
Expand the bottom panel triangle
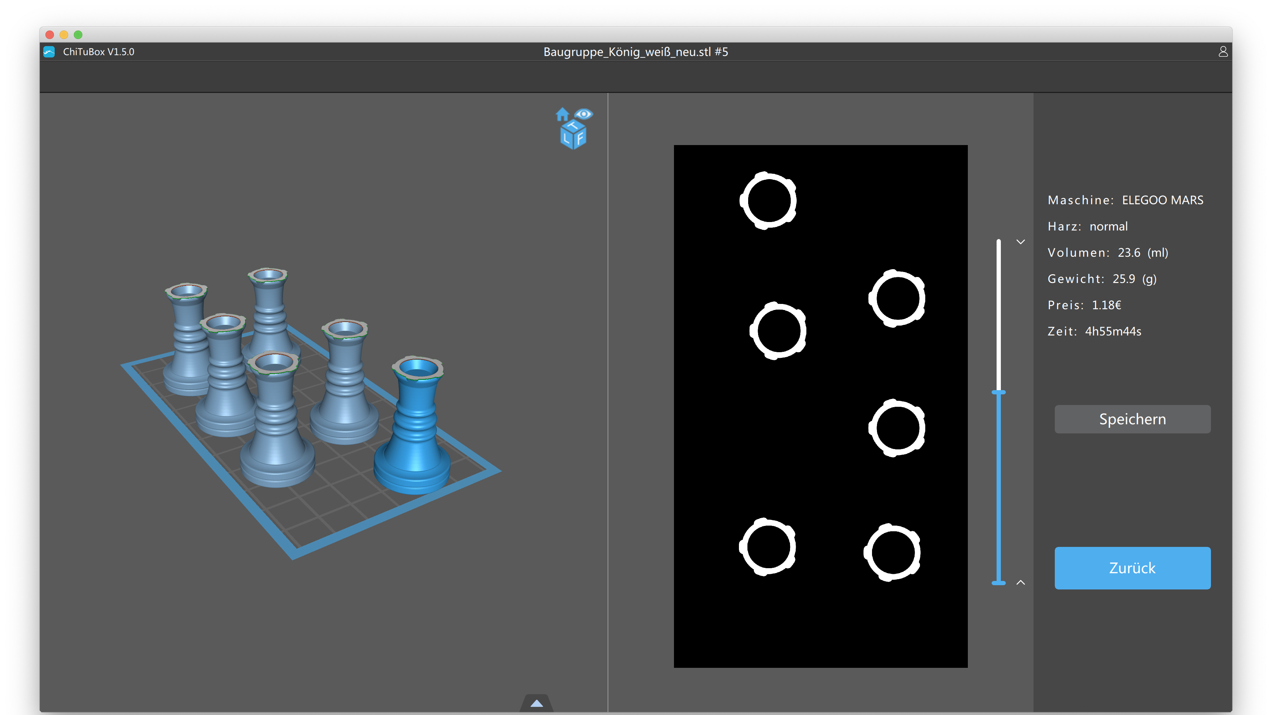(x=536, y=704)
